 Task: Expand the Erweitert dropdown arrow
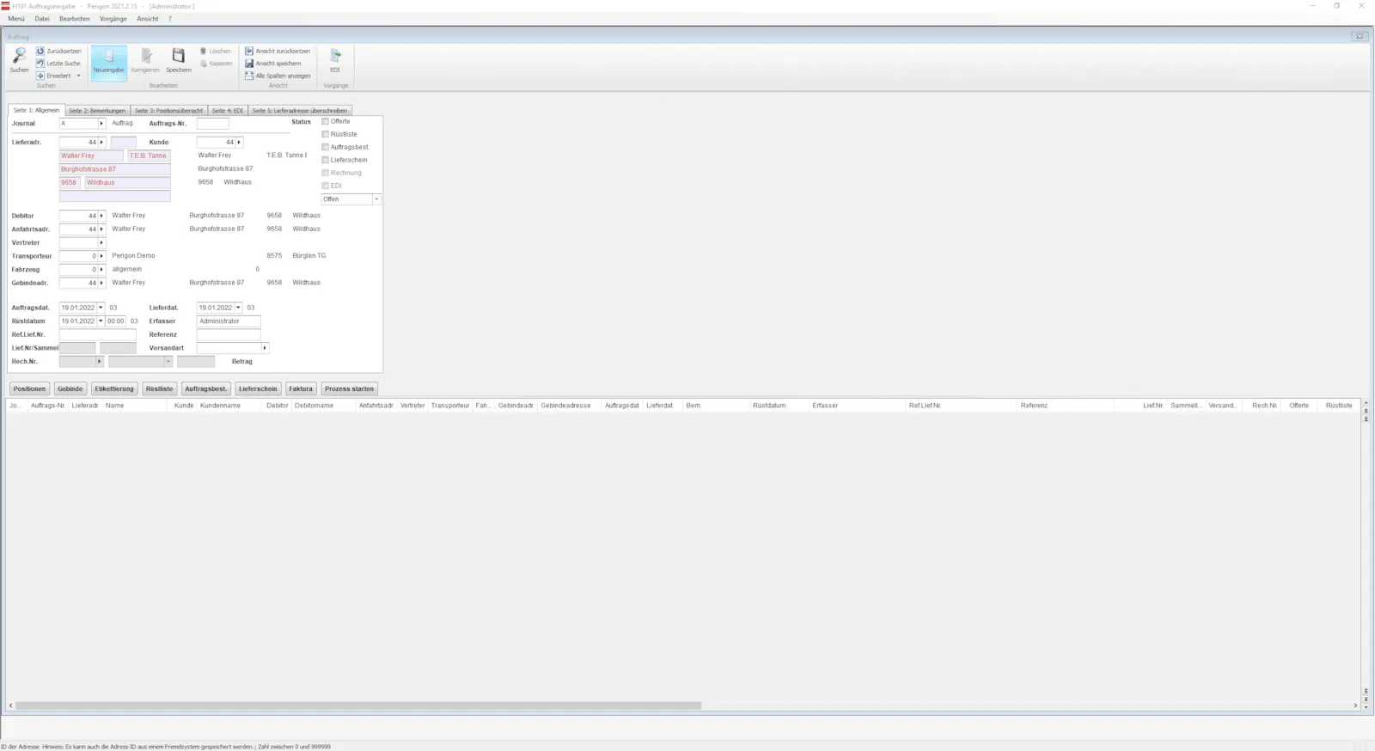[x=78, y=76]
